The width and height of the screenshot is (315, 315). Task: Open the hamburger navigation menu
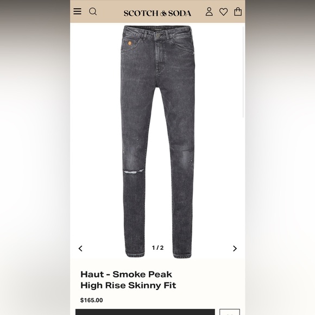[77, 11]
